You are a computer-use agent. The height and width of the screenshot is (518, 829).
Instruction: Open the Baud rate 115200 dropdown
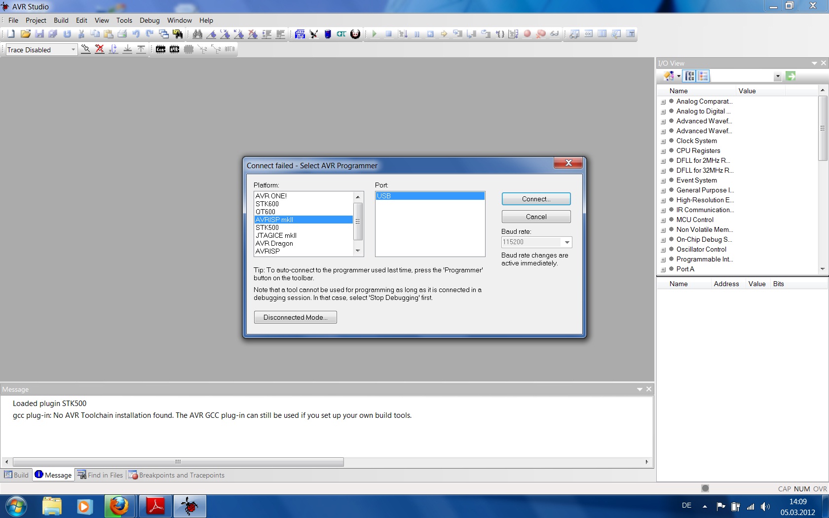pyautogui.click(x=567, y=242)
